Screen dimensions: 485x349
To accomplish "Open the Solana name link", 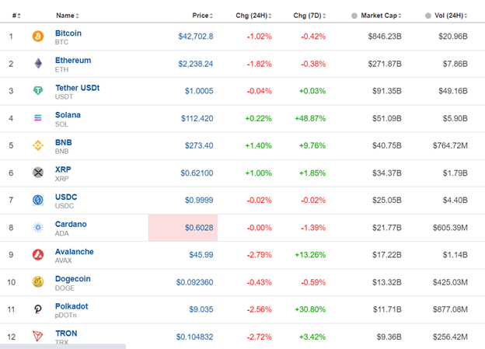I will [68, 115].
